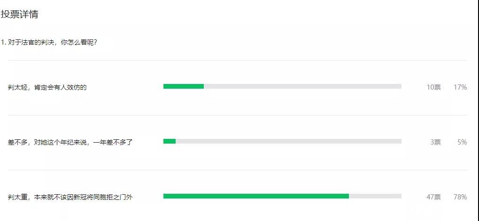Click the green portion of 78% bar
This screenshot has height=221, width=479.
256,196
